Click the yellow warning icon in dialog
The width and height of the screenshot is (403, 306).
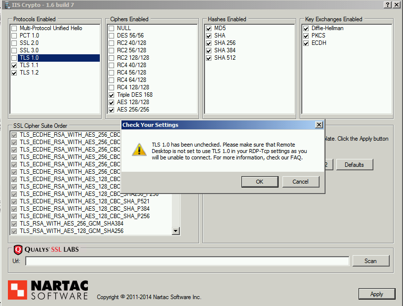139,150
